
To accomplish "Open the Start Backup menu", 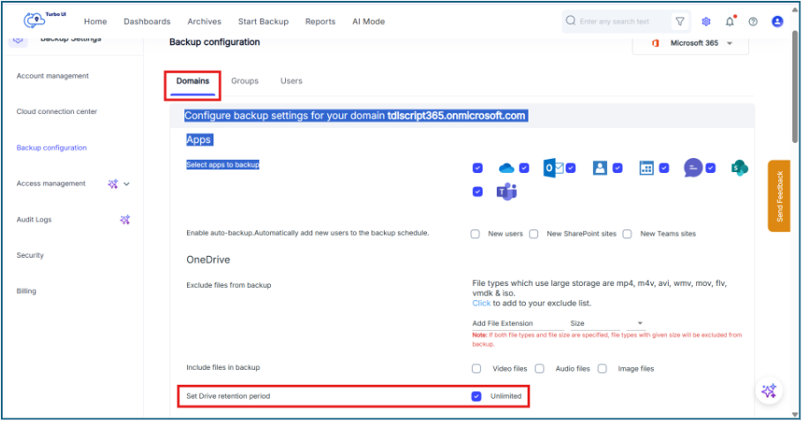I will pyautogui.click(x=263, y=21).
